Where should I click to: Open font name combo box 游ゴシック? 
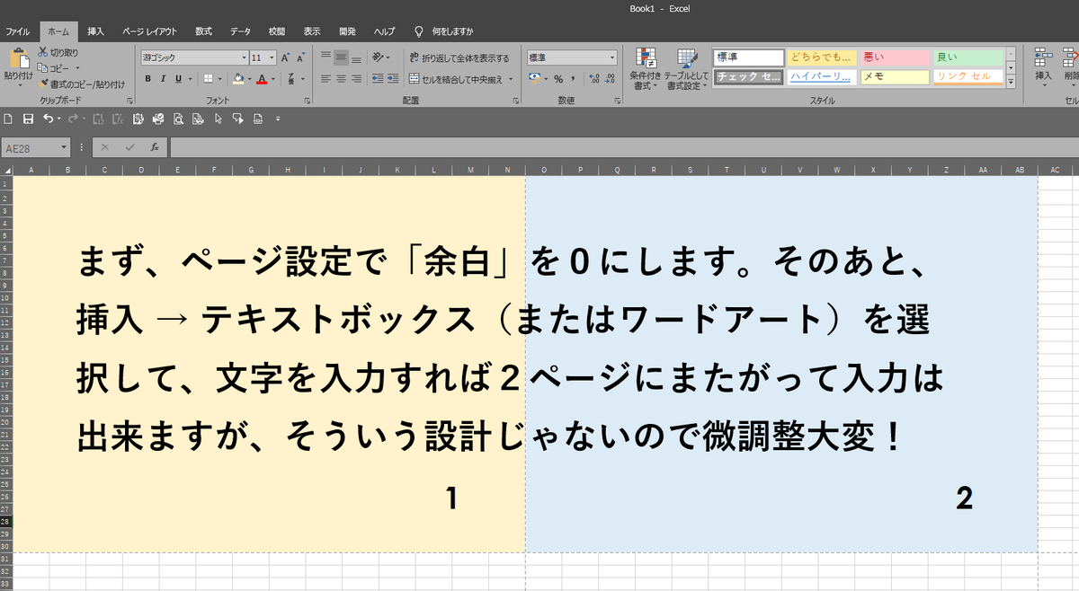pos(193,57)
